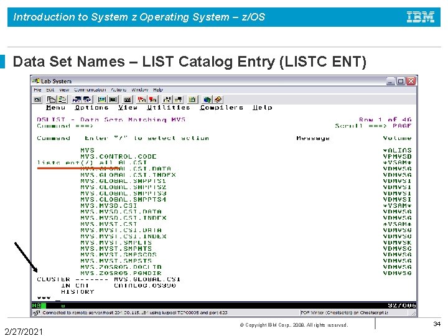Open the Window menu
Viewport: 448px width, 336px height.
coord(140,90)
